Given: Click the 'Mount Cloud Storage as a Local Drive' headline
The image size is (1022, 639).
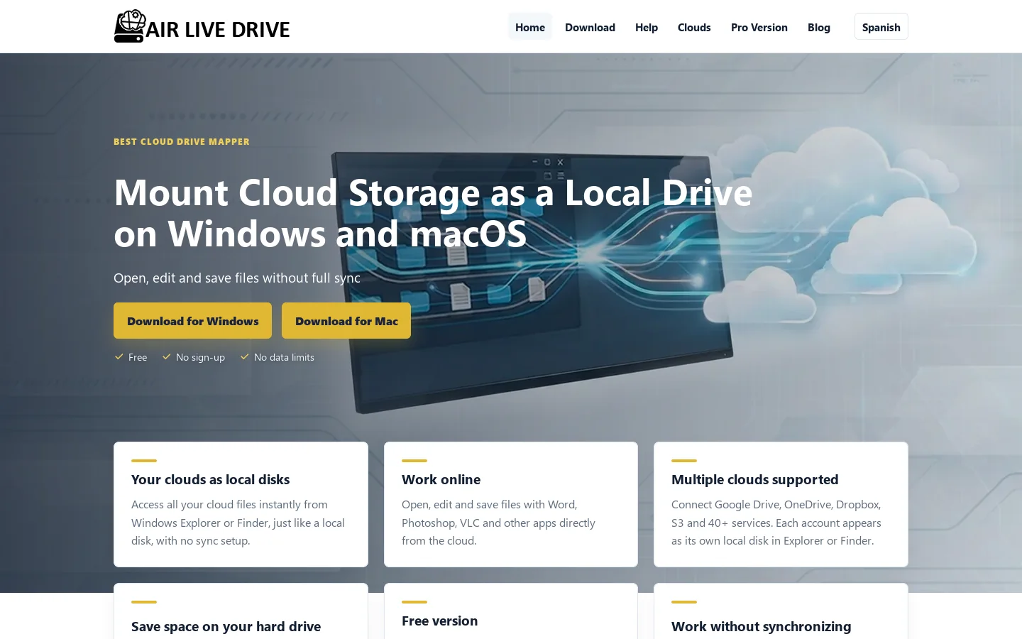Looking at the screenshot, I should (433, 213).
